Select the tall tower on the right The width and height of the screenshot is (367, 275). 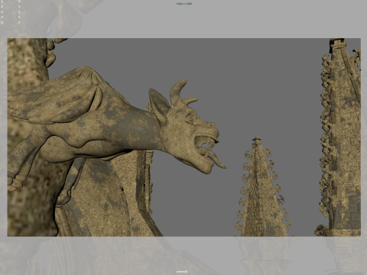pos(340,137)
